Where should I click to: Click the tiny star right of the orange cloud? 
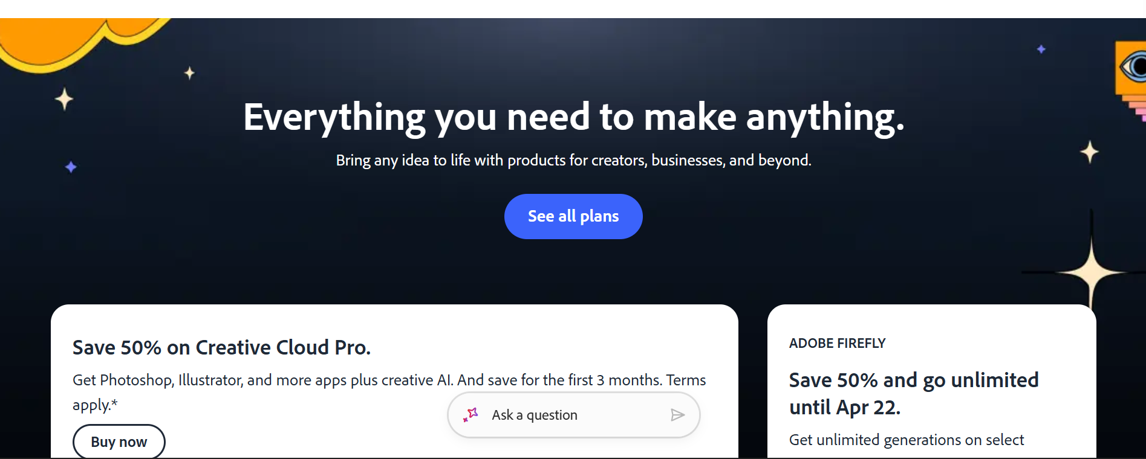pos(189,73)
